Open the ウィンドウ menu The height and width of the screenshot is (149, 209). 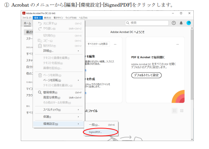click(x=71, y=18)
